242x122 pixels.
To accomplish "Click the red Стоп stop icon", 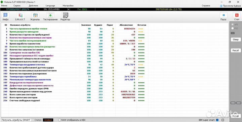I will 237,15.
